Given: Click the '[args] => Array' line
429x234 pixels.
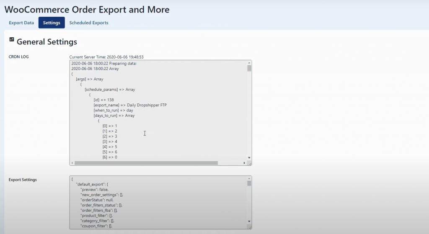Looking at the screenshot, I should tap(90, 79).
